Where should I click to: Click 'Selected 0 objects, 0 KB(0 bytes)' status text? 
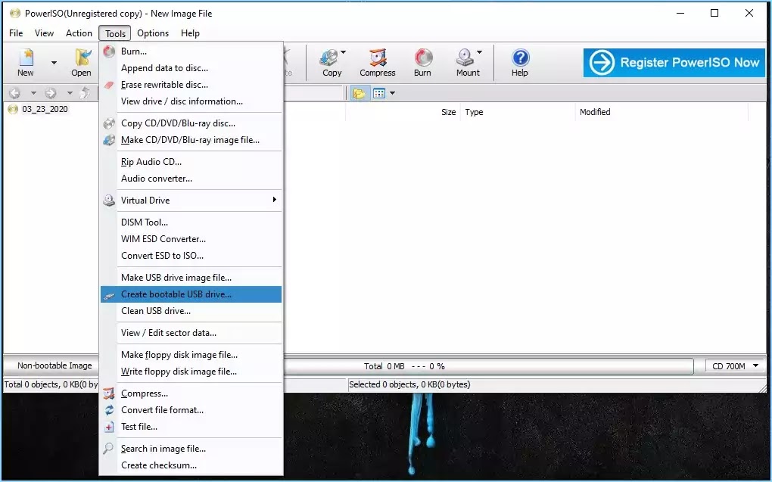(409, 384)
